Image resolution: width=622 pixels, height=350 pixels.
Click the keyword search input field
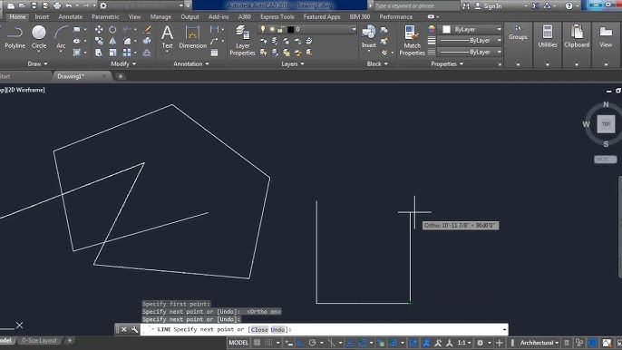[x=415, y=6]
